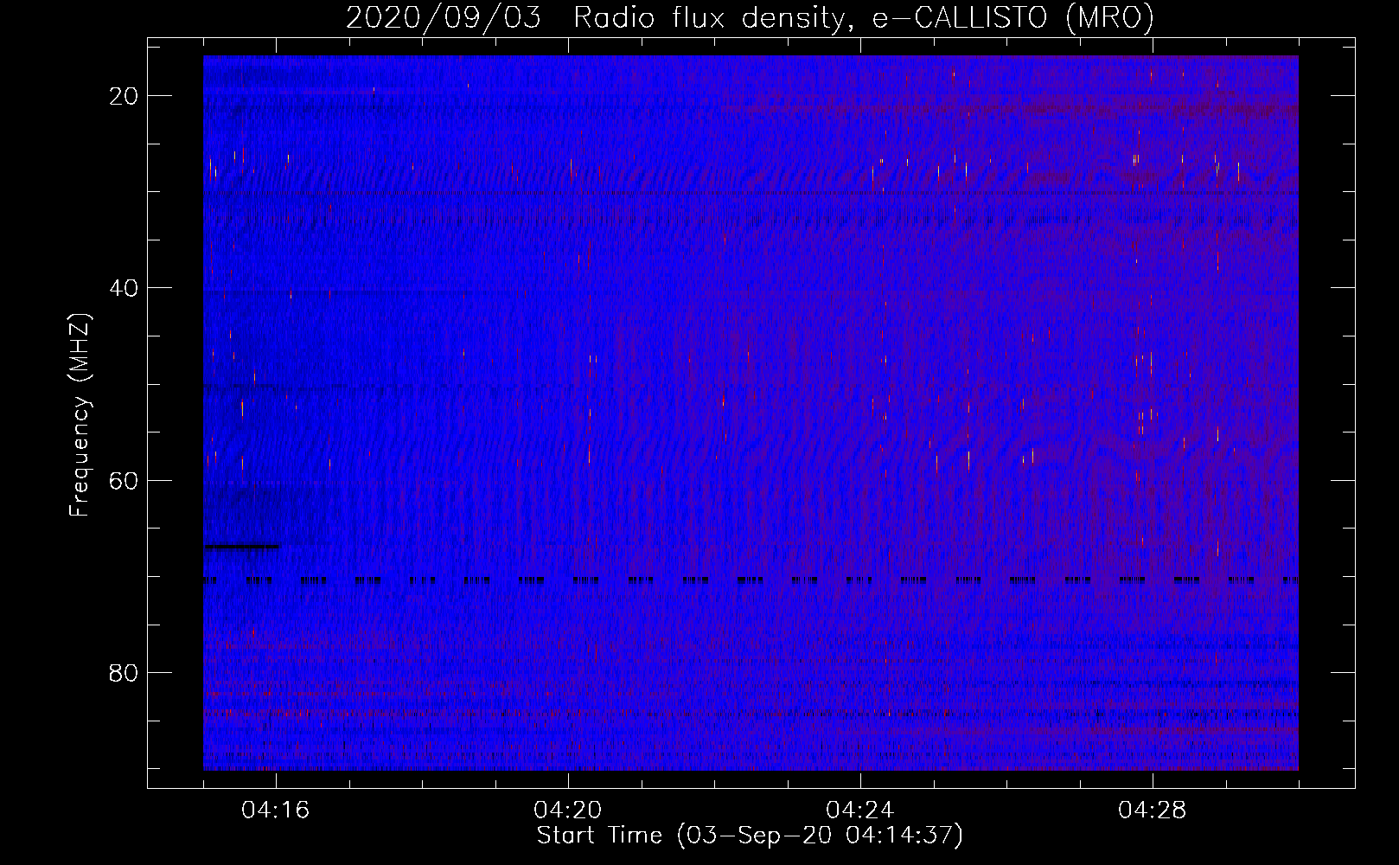The width and height of the screenshot is (1399, 865).
Task: Click the 'Start Time (03-Sep-20 04:14:37)' label
Action: pyautogui.click(x=750, y=836)
